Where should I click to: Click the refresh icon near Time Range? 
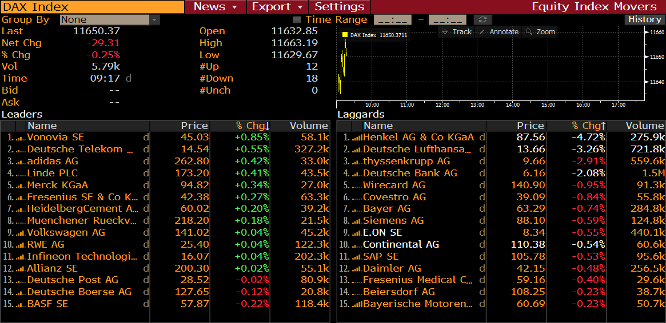tap(482, 20)
